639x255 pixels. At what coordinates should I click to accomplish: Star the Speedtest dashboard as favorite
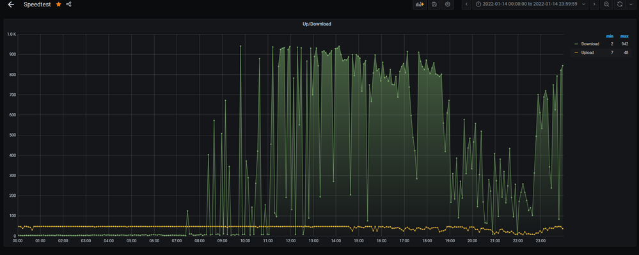pos(59,4)
